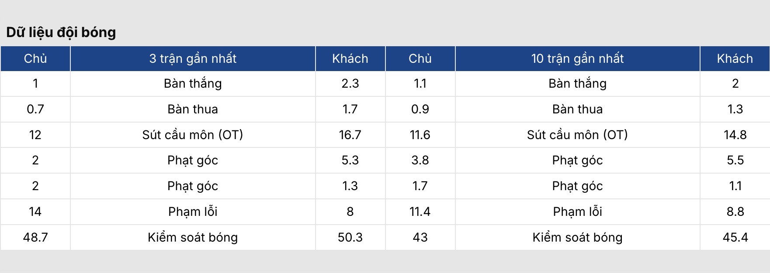Click 'Kiểm soát bóng' under 3 trận gần nhất
770x273 pixels.
click(x=193, y=237)
